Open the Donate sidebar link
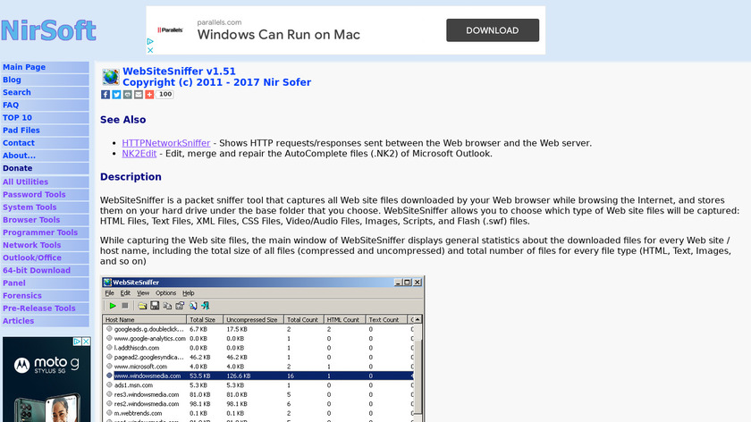Screen dimensions: 751x422 coord(18,168)
